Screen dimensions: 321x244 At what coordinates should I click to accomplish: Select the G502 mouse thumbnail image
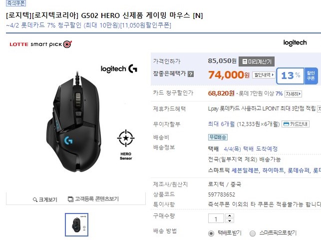click(76, 224)
